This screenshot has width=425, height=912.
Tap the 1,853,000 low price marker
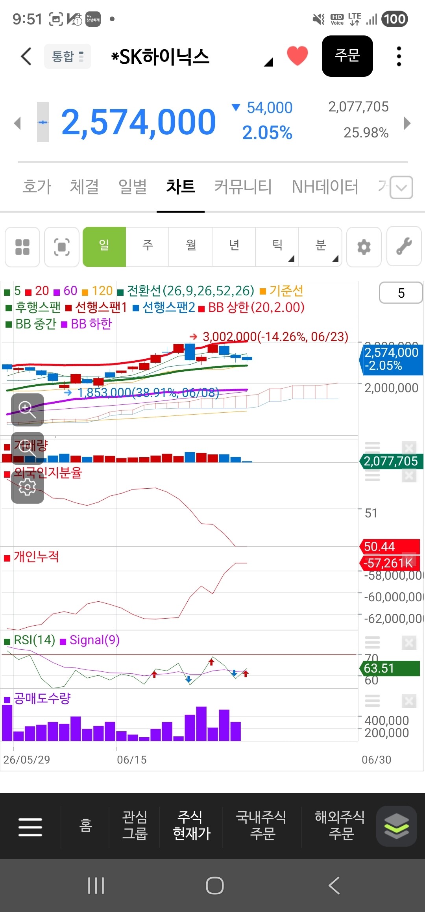tap(142, 393)
